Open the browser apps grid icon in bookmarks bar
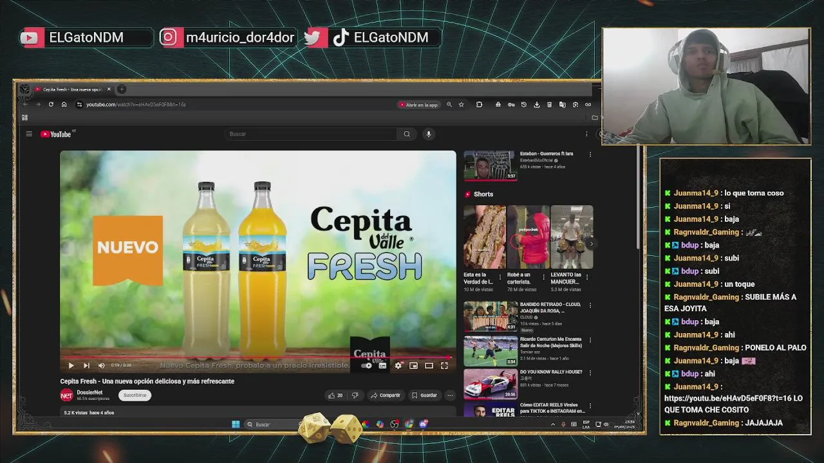This screenshot has height=463, width=824. coord(24,118)
